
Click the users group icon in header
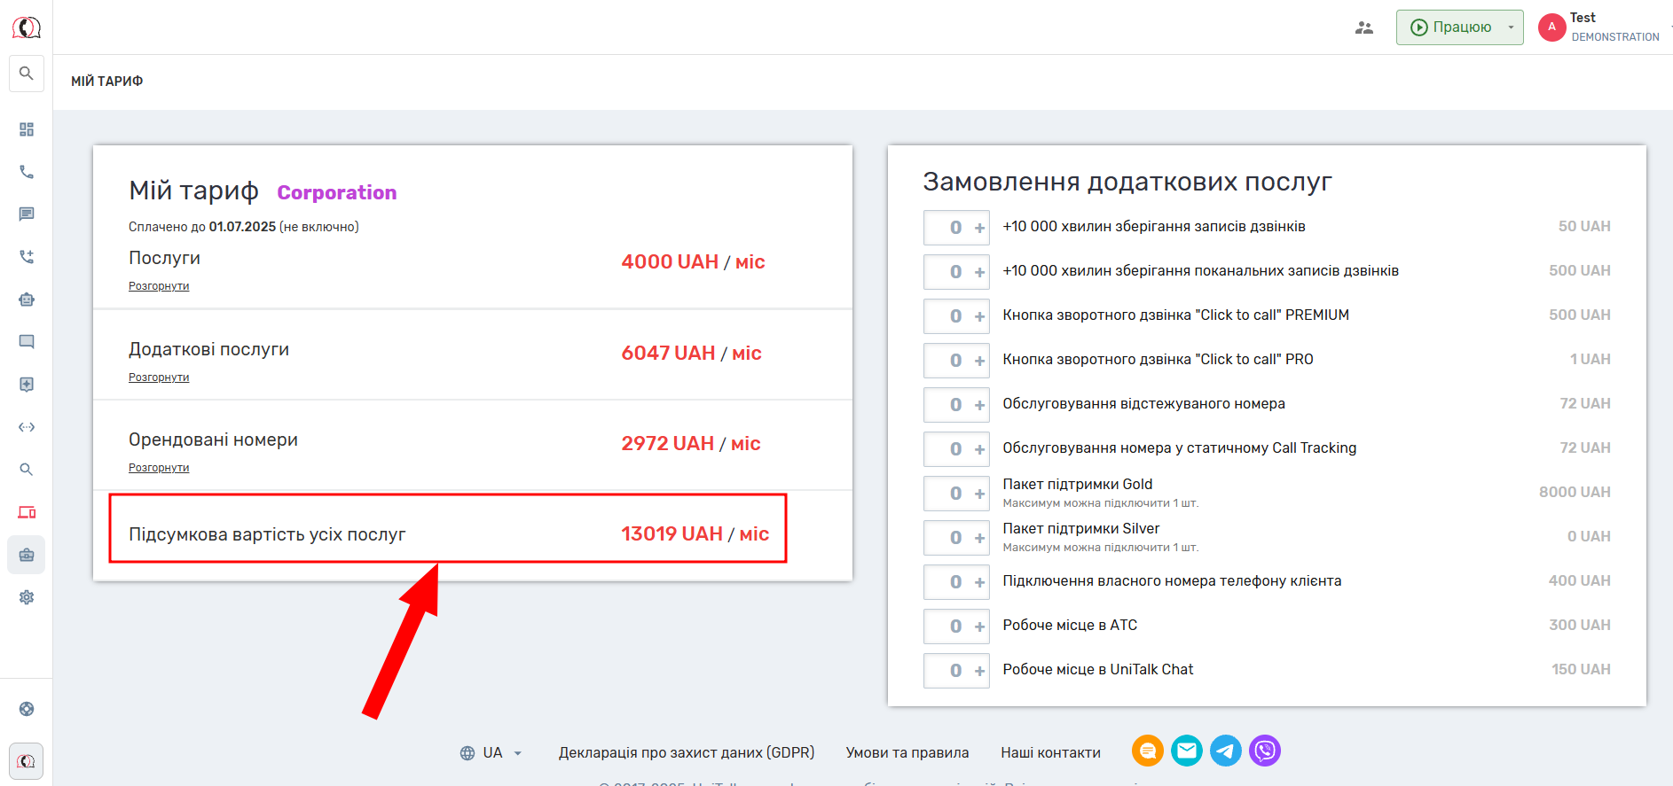point(1364,27)
